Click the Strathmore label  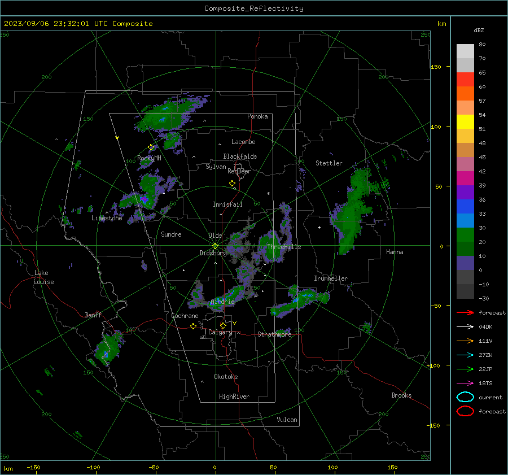[274, 334]
